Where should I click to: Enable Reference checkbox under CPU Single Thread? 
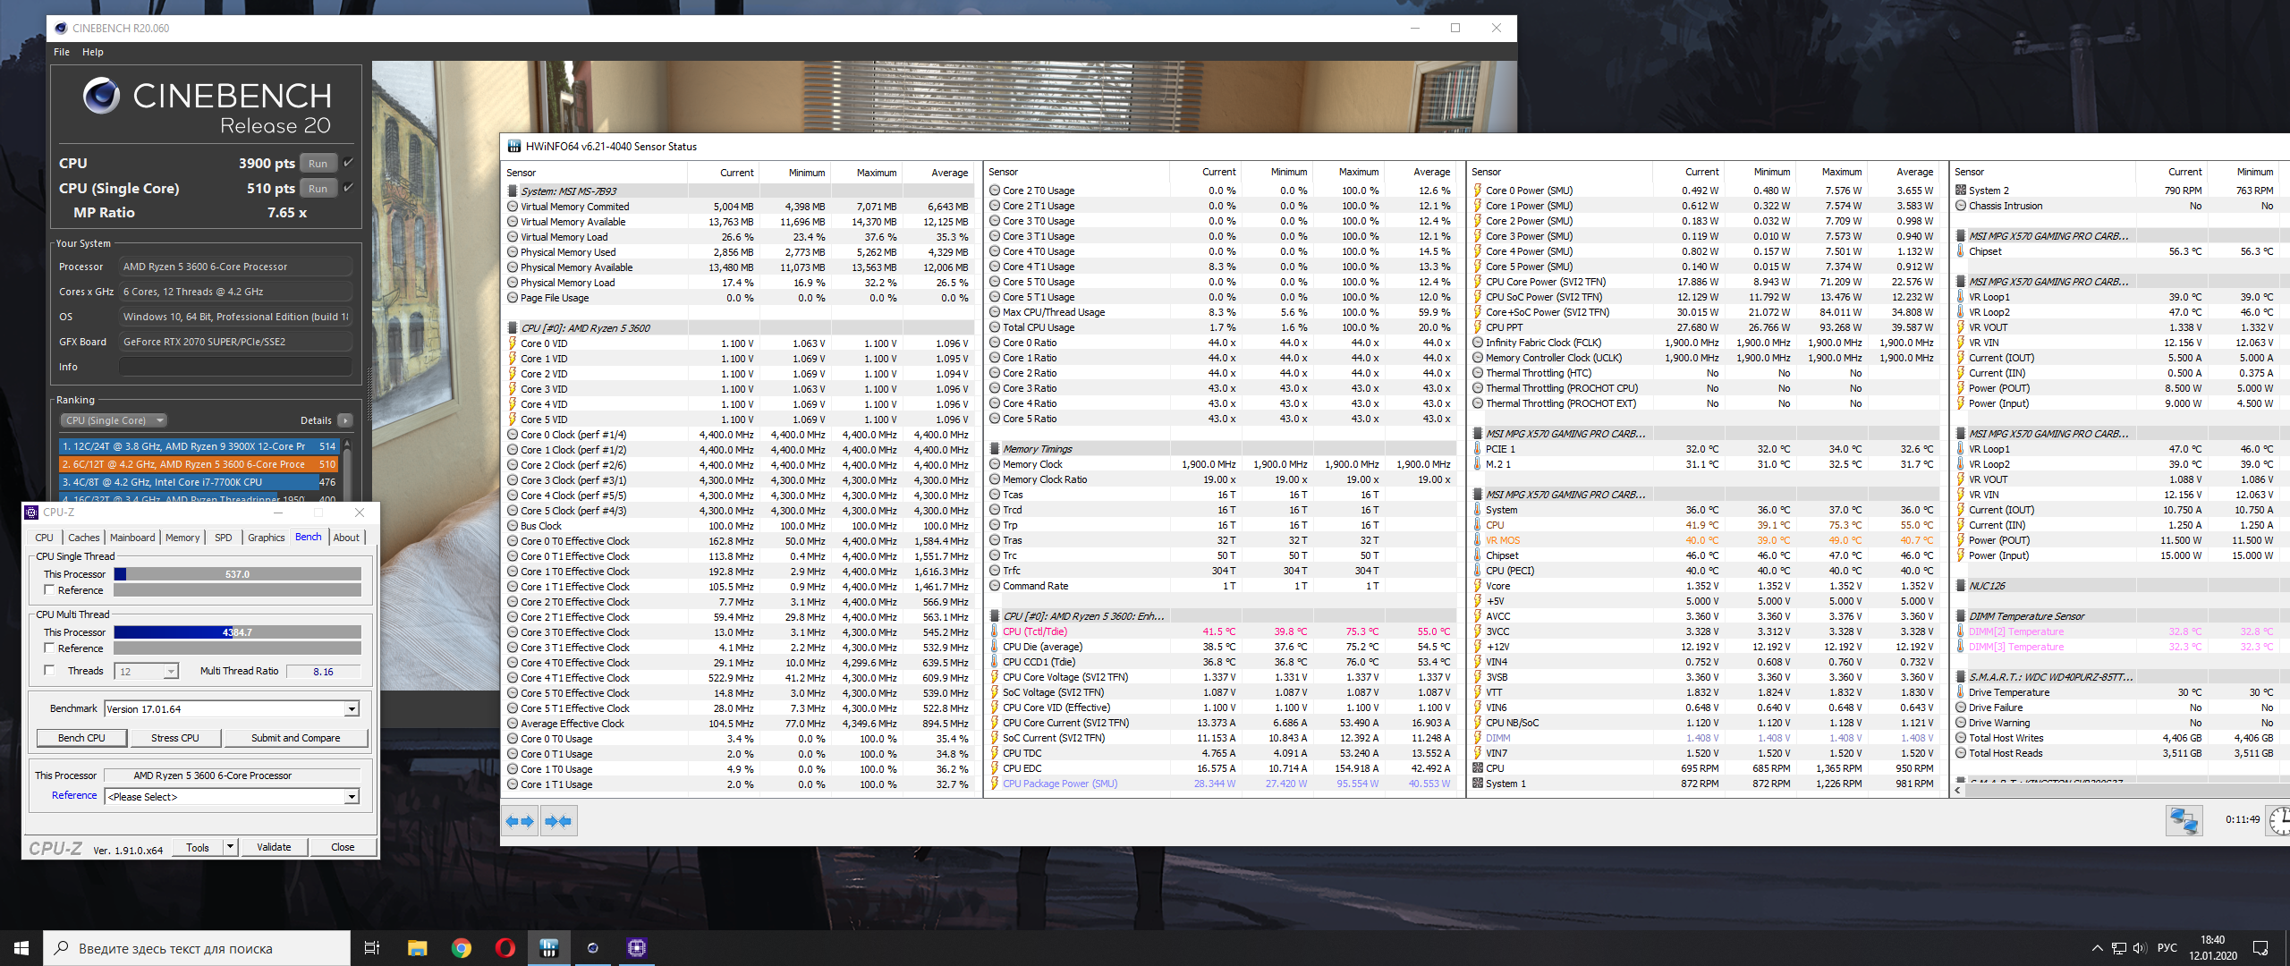click(x=50, y=589)
